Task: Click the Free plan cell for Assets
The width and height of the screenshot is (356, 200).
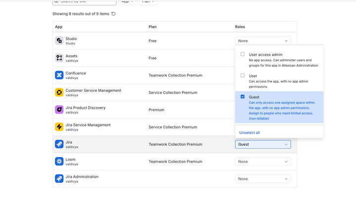Action: tap(152, 58)
